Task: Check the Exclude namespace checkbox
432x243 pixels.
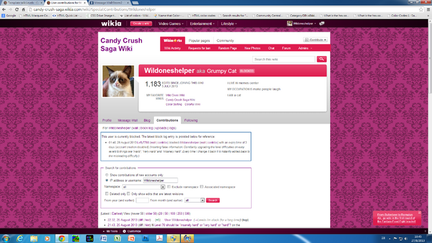Action: pos(169,187)
